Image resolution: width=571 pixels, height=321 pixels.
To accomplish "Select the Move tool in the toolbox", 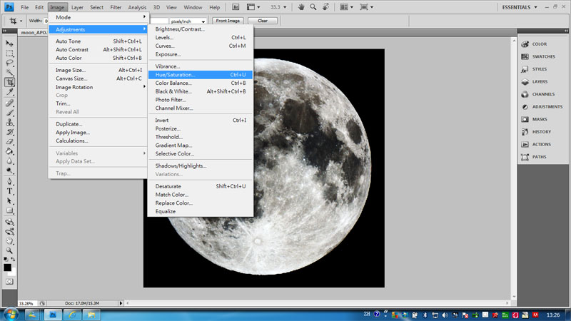I will click(x=10, y=44).
